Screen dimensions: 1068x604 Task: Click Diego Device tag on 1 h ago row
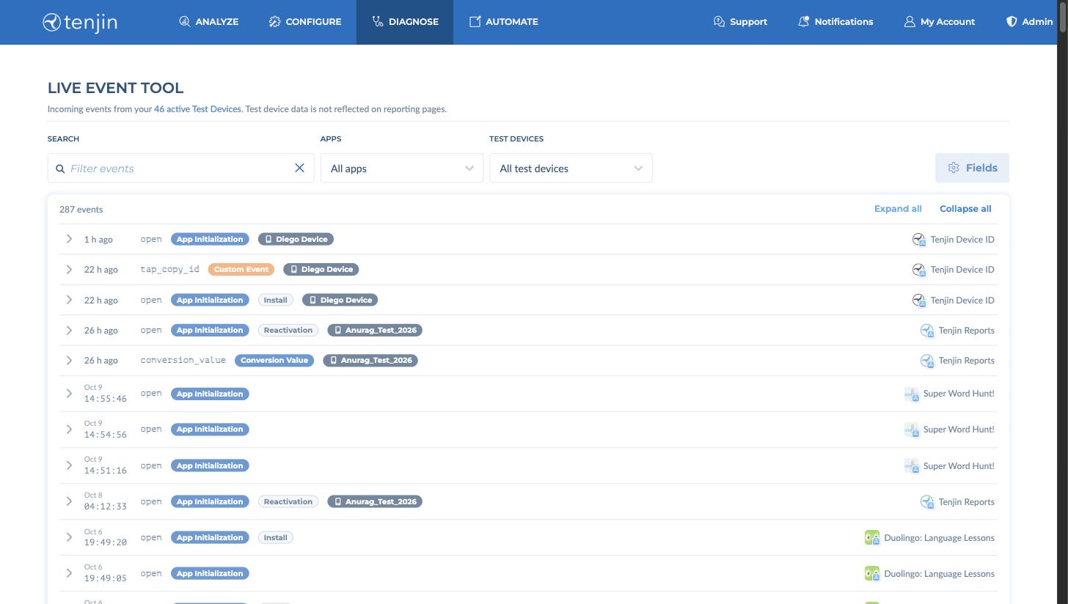coord(296,239)
